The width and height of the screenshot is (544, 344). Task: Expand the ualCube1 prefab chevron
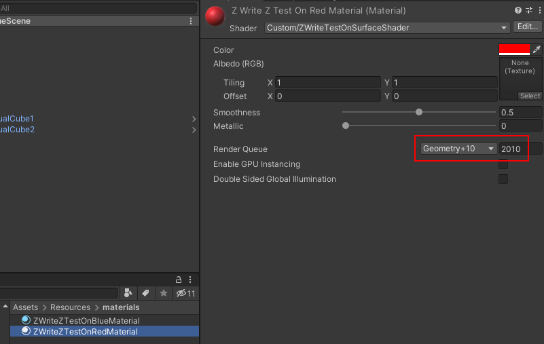(194, 119)
